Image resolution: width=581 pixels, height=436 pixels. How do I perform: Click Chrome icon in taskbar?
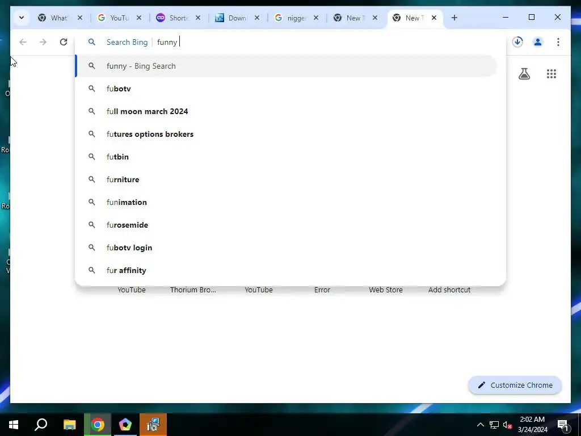tap(98, 425)
